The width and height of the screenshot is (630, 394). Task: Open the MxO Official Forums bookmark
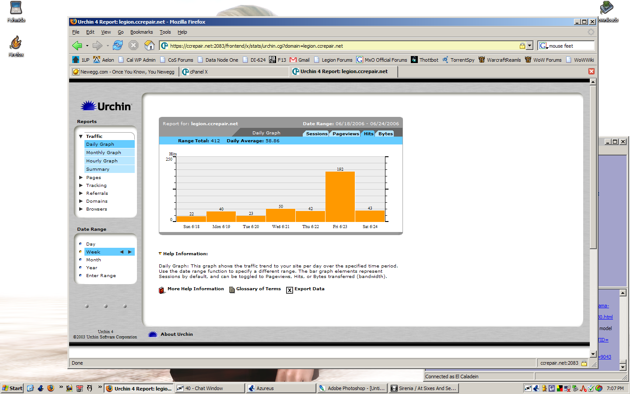pyautogui.click(x=381, y=60)
